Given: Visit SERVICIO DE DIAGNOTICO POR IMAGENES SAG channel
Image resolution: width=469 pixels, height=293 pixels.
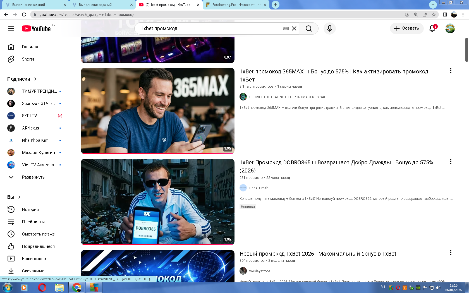Looking at the screenshot, I should click(x=288, y=97).
